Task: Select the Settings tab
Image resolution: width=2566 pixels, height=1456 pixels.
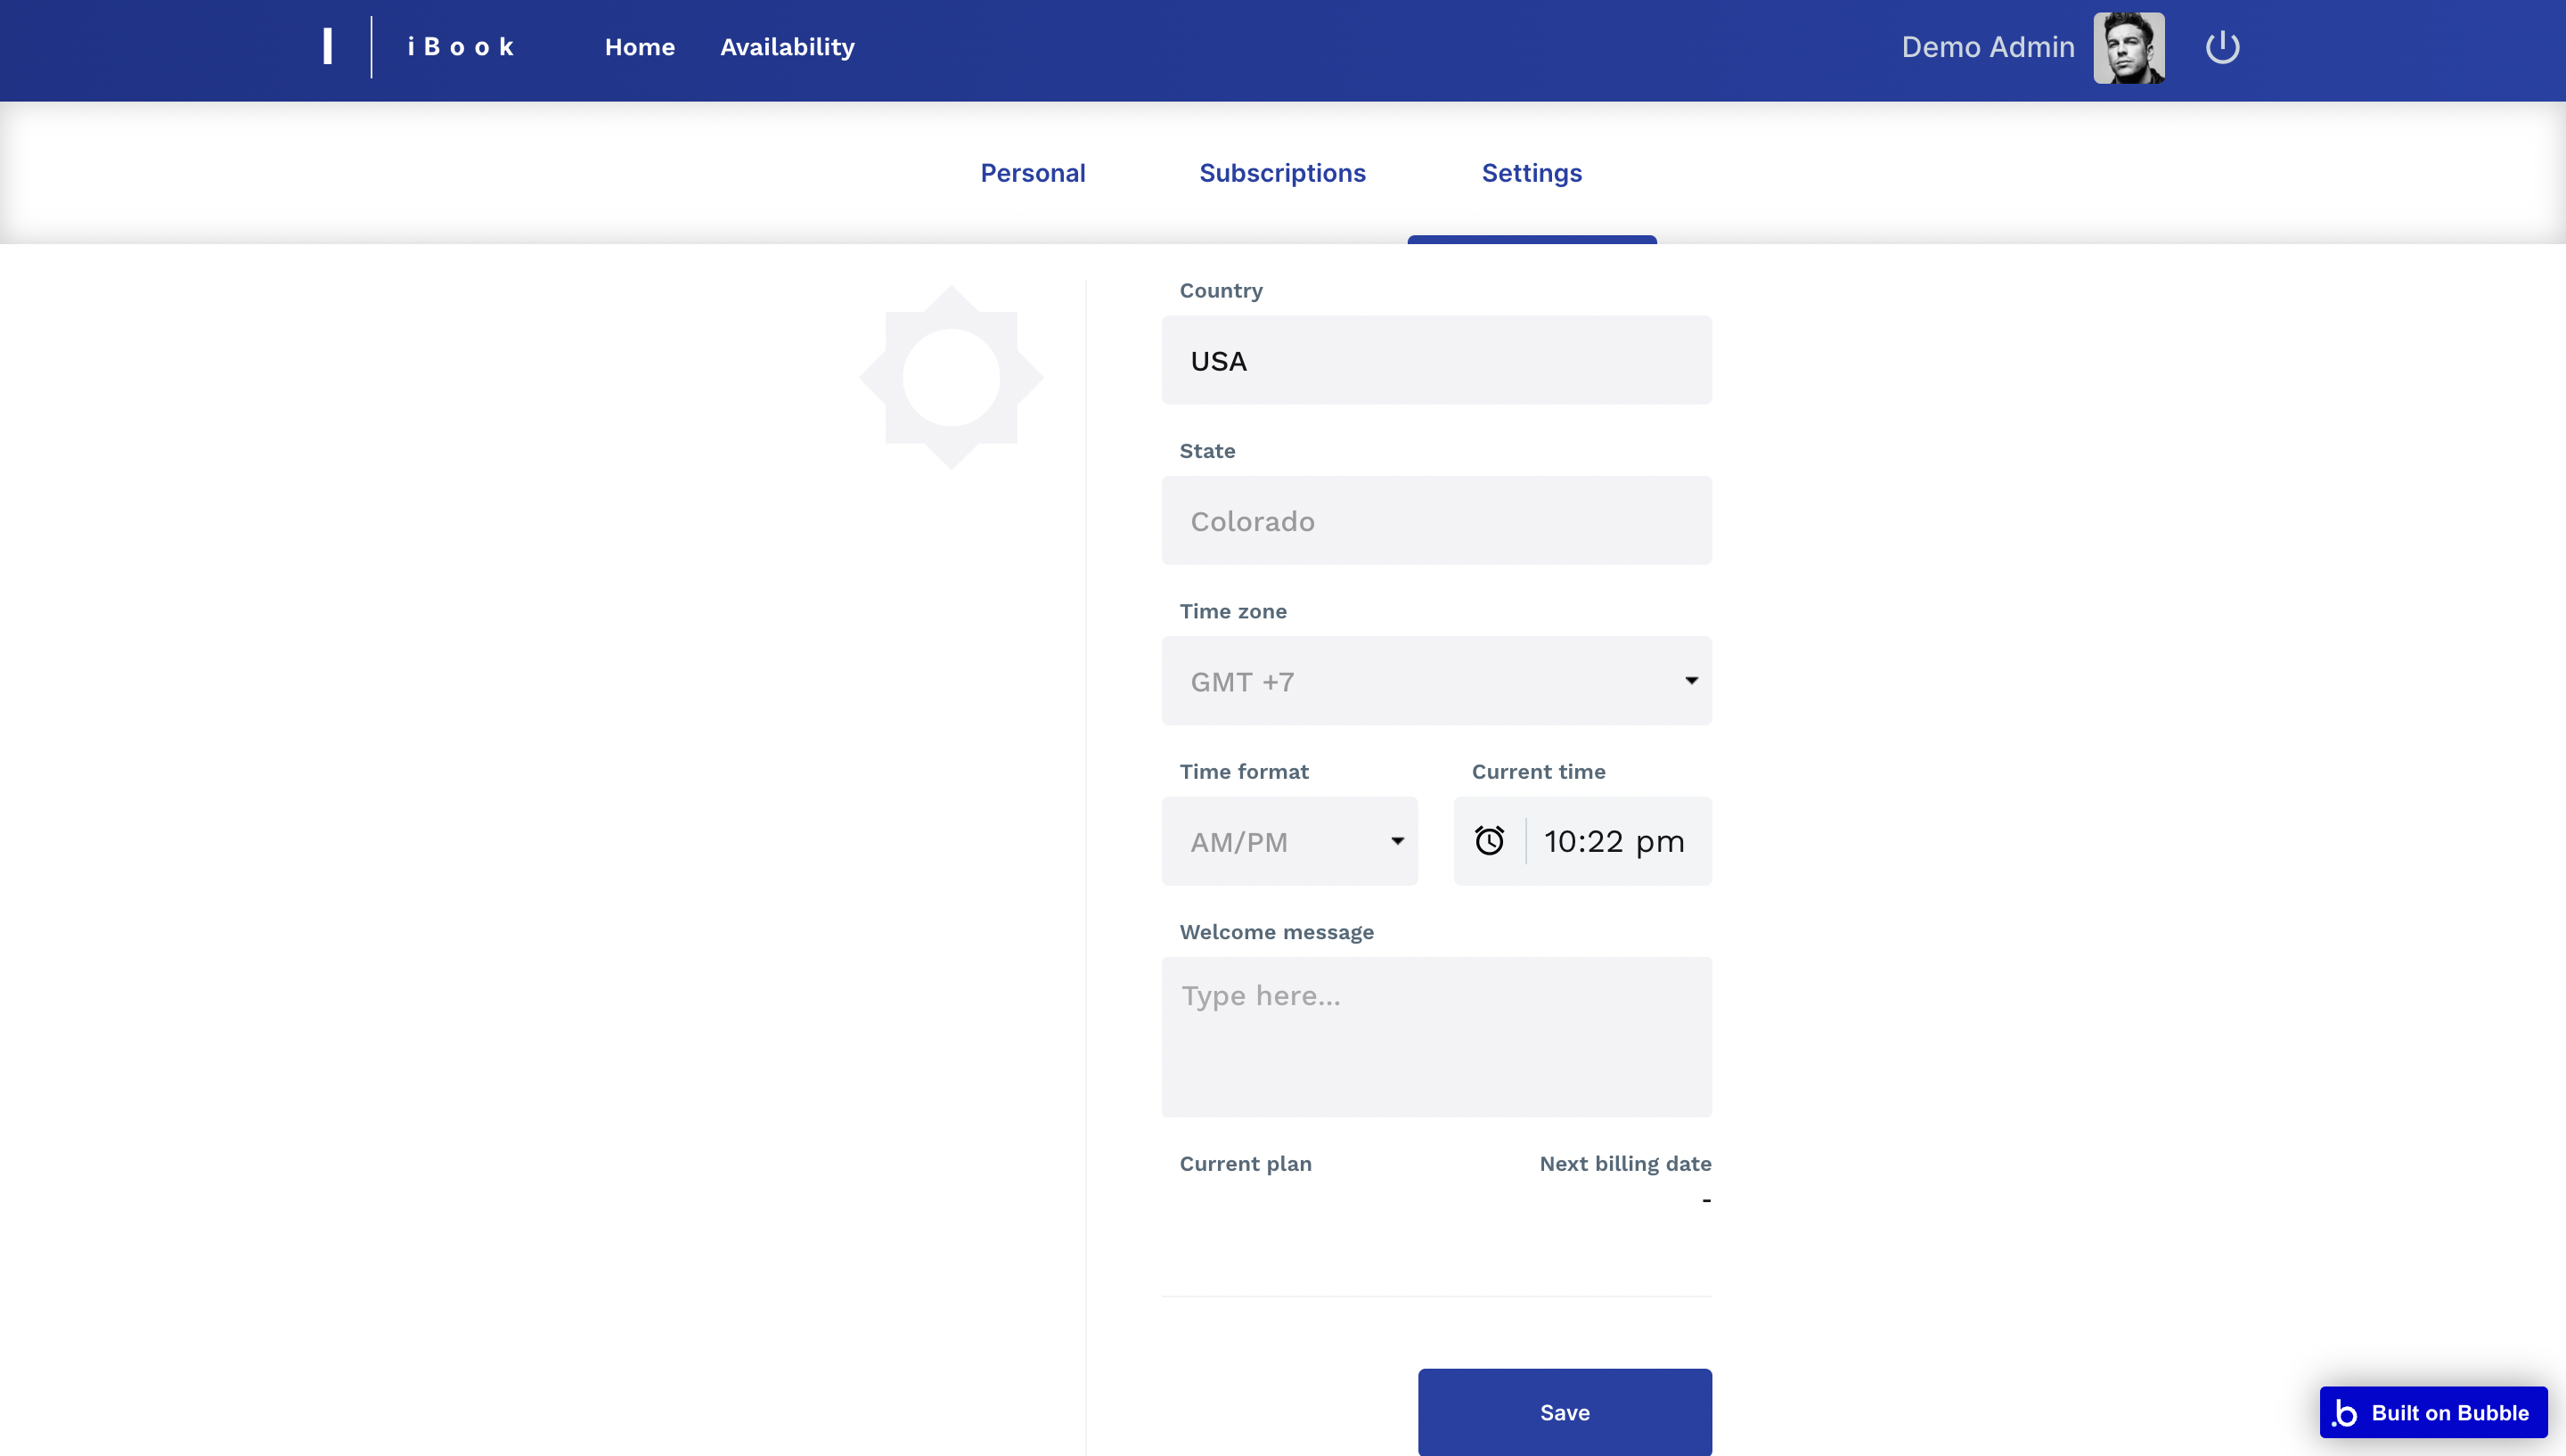Action: (x=1531, y=173)
